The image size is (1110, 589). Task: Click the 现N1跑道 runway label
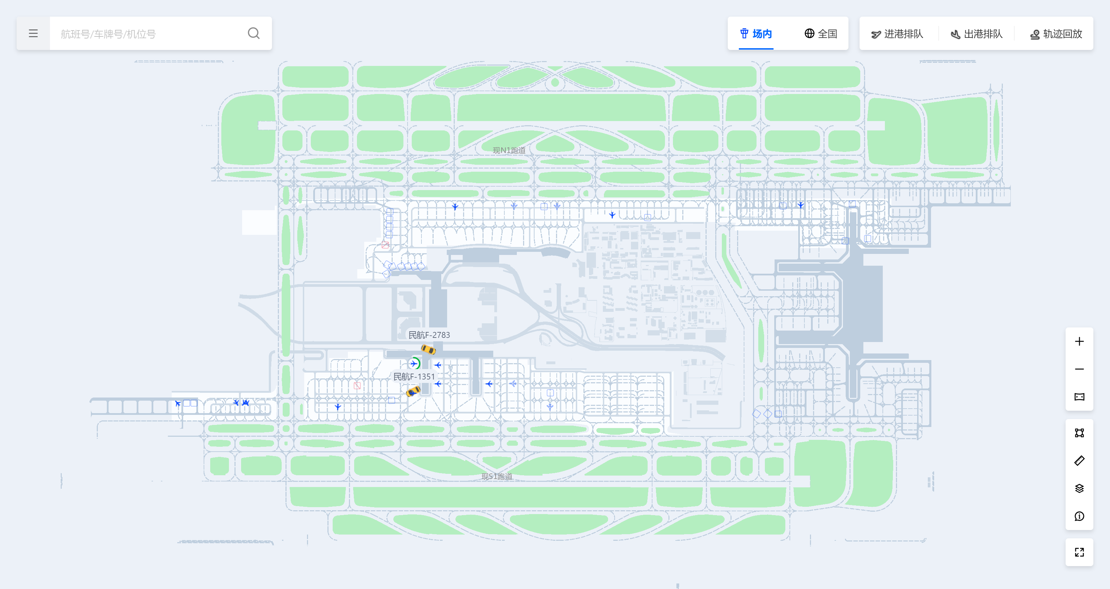pyautogui.click(x=509, y=151)
